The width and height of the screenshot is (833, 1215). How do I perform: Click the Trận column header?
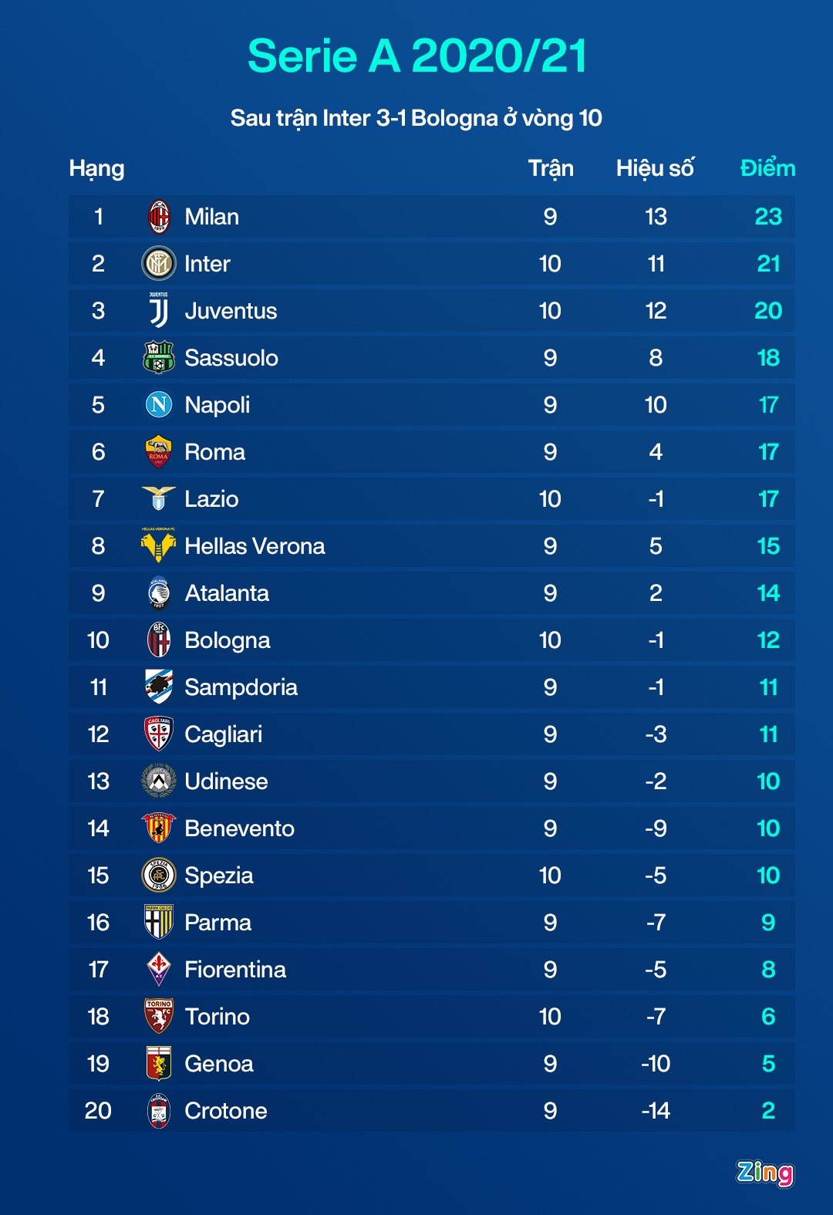pos(551,168)
